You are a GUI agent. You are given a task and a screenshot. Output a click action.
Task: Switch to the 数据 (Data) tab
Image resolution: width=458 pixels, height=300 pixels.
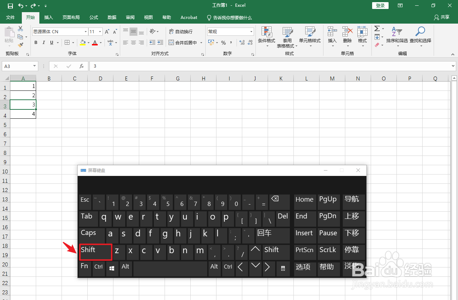tap(112, 18)
